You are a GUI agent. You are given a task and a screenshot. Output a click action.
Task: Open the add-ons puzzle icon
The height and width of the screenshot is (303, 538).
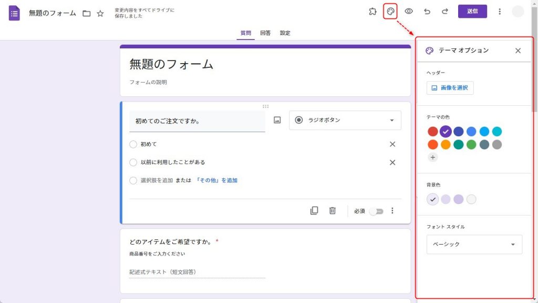[373, 12]
